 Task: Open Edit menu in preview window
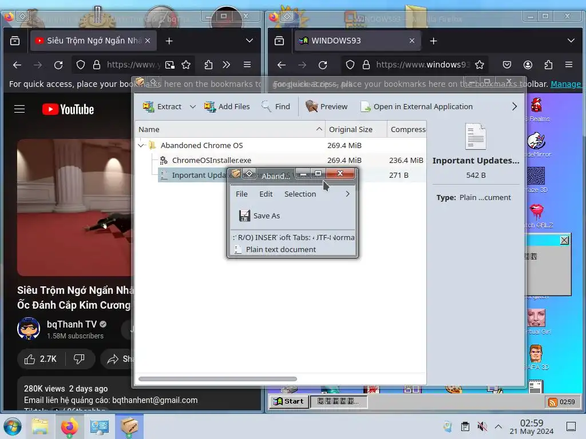266,194
